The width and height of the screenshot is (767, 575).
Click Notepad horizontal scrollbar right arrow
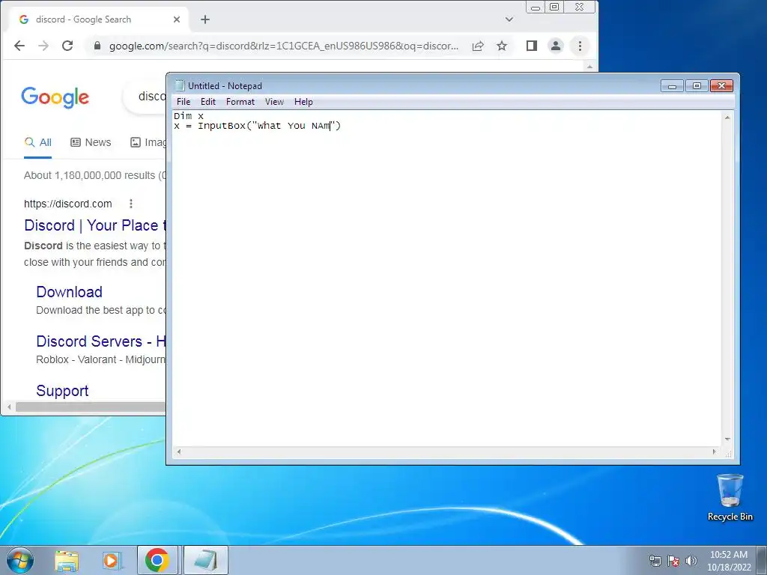click(x=715, y=451)
